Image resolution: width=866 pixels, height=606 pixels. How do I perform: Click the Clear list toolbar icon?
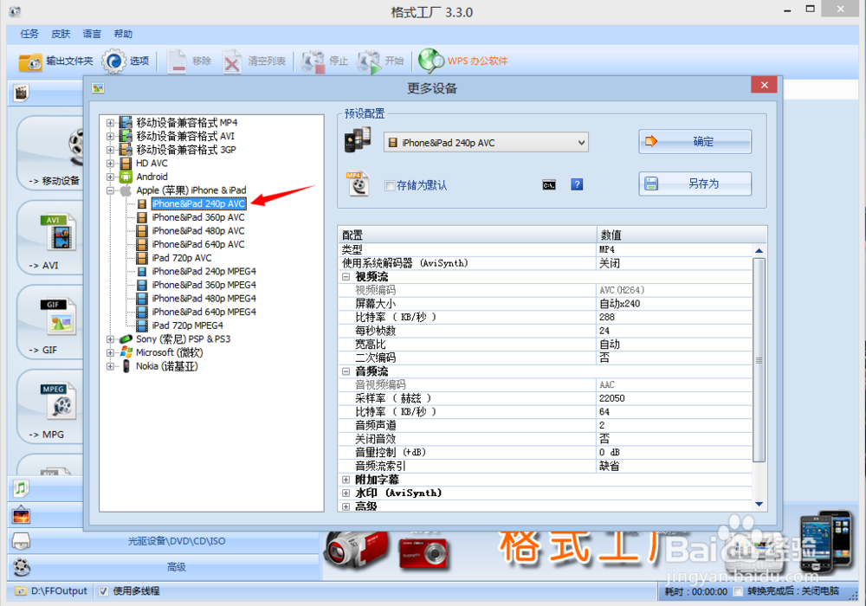click(x=232, y=61)
